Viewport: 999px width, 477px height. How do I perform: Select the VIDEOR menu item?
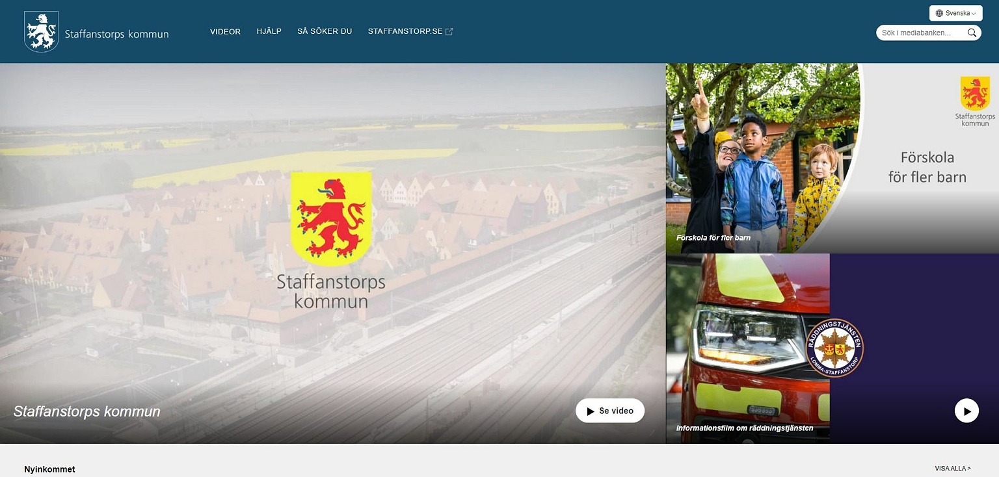[x=225, y=31]
